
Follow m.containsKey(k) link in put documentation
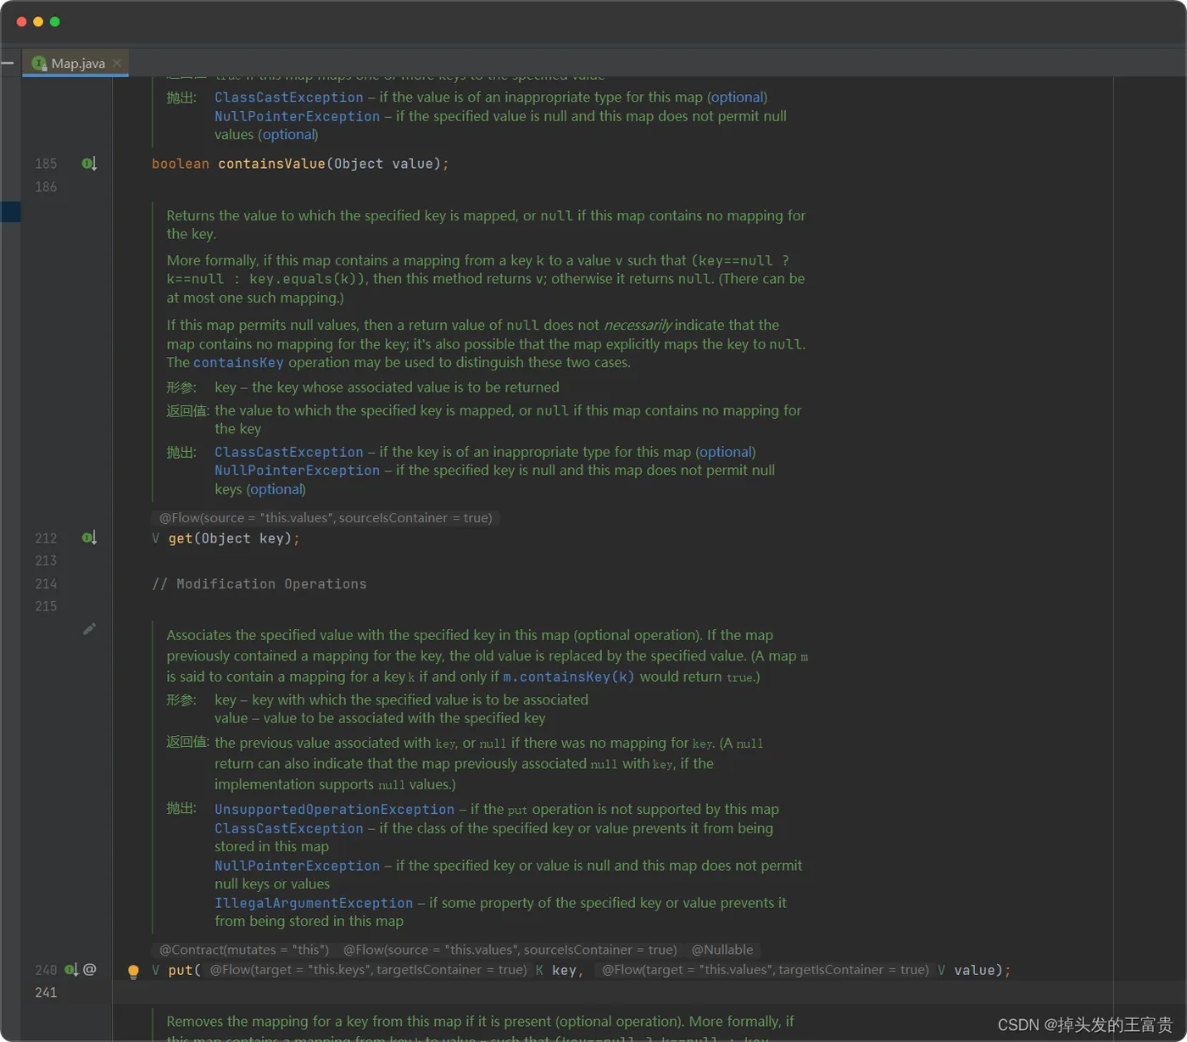click(x=568, y=677)
